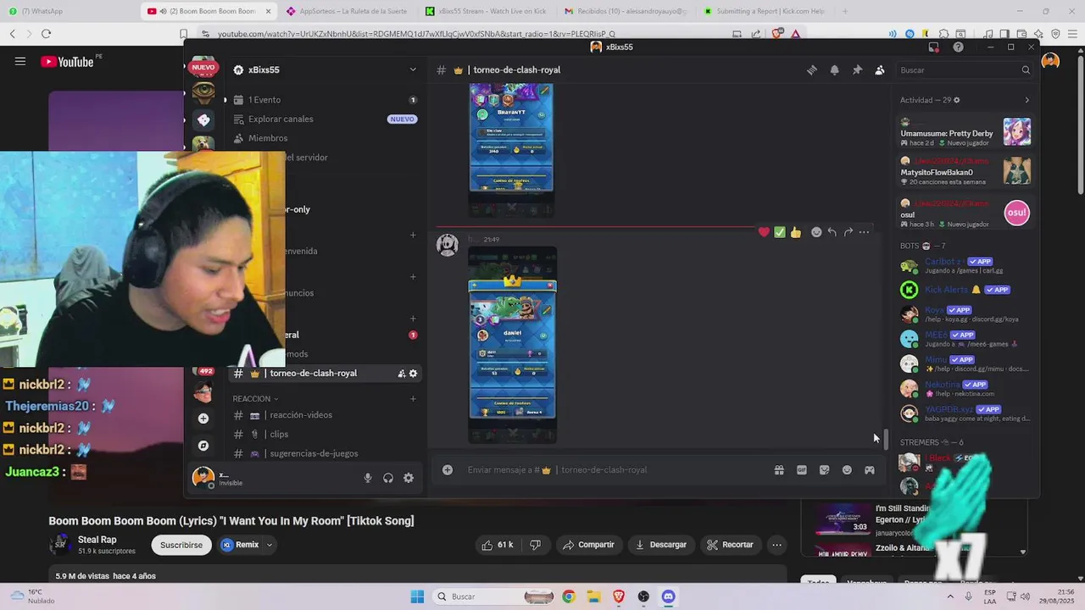Open the gift icon in message box
Image resolution: width=1085 pixels, height=610 pixels.
click(x=779, y=470)
